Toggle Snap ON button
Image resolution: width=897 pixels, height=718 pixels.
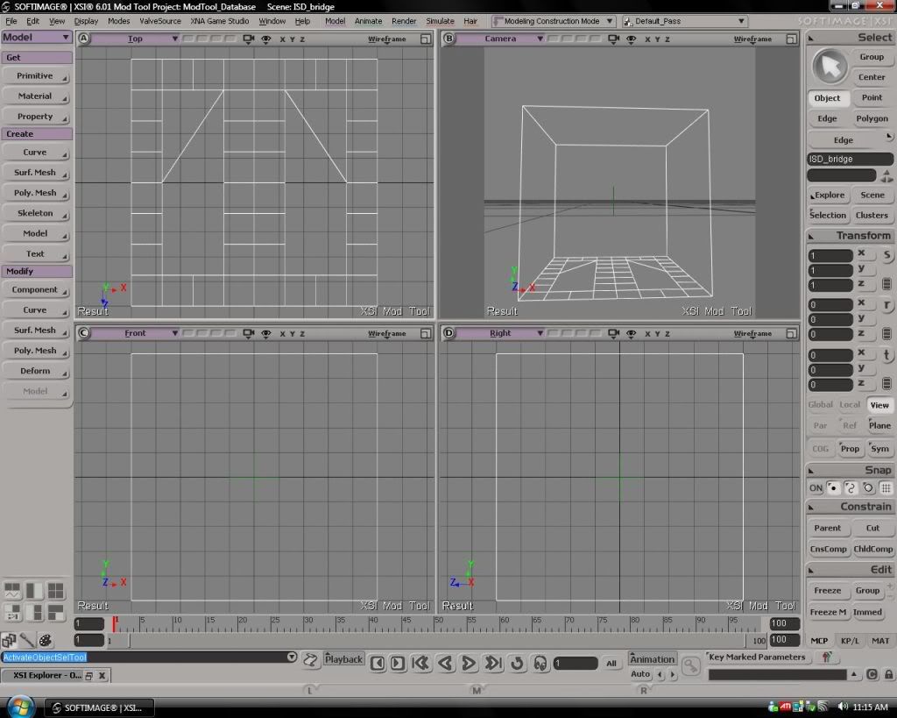[816, 487]
